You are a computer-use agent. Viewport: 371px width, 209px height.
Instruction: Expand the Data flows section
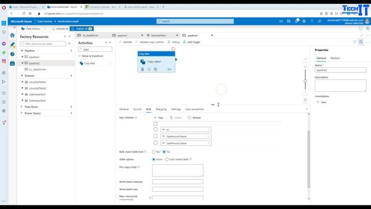(22, 107)
